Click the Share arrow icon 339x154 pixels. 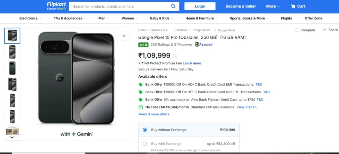pos(324,30)
